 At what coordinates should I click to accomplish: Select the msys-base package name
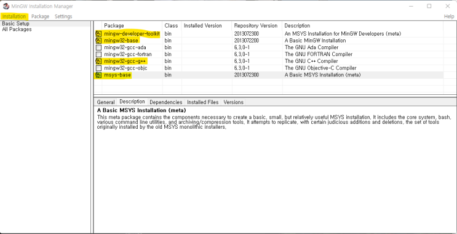(117, 75)
